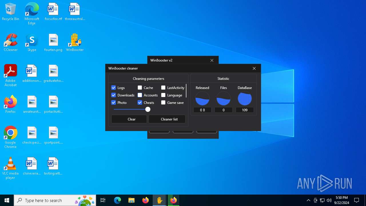Open Adobe Acrobat desktop shortcut
Viewport: 366px width, 206px height.
coord(11,75)
